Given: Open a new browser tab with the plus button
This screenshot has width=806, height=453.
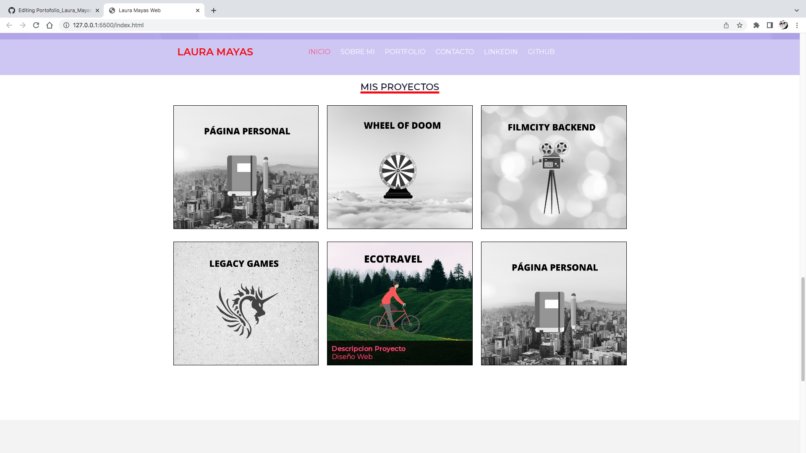Looking at the screenshot, I should 214,10.
